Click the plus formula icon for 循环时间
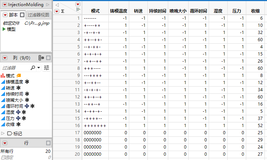Image resolution: width=267 pixels, height=160 pixels. click(27, 106)
